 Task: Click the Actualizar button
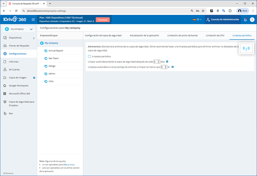click(x=102, y=20)
